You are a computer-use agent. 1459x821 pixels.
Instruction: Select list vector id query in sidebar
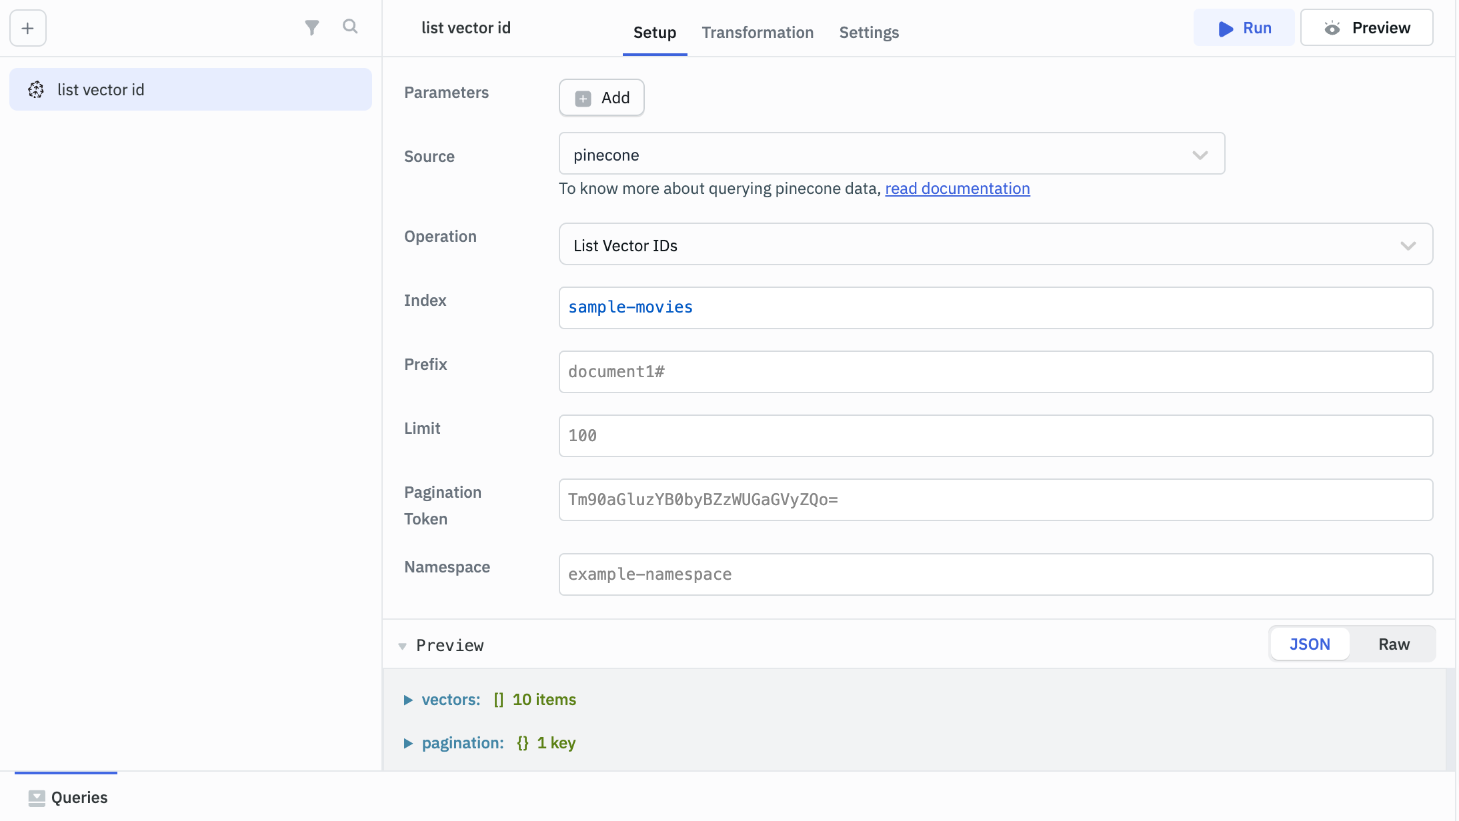pyautogui.click(x=191, y=89)
